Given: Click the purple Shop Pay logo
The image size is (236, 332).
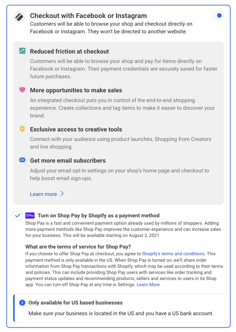Looking at the screenshot, I should [x=30, y=216].
